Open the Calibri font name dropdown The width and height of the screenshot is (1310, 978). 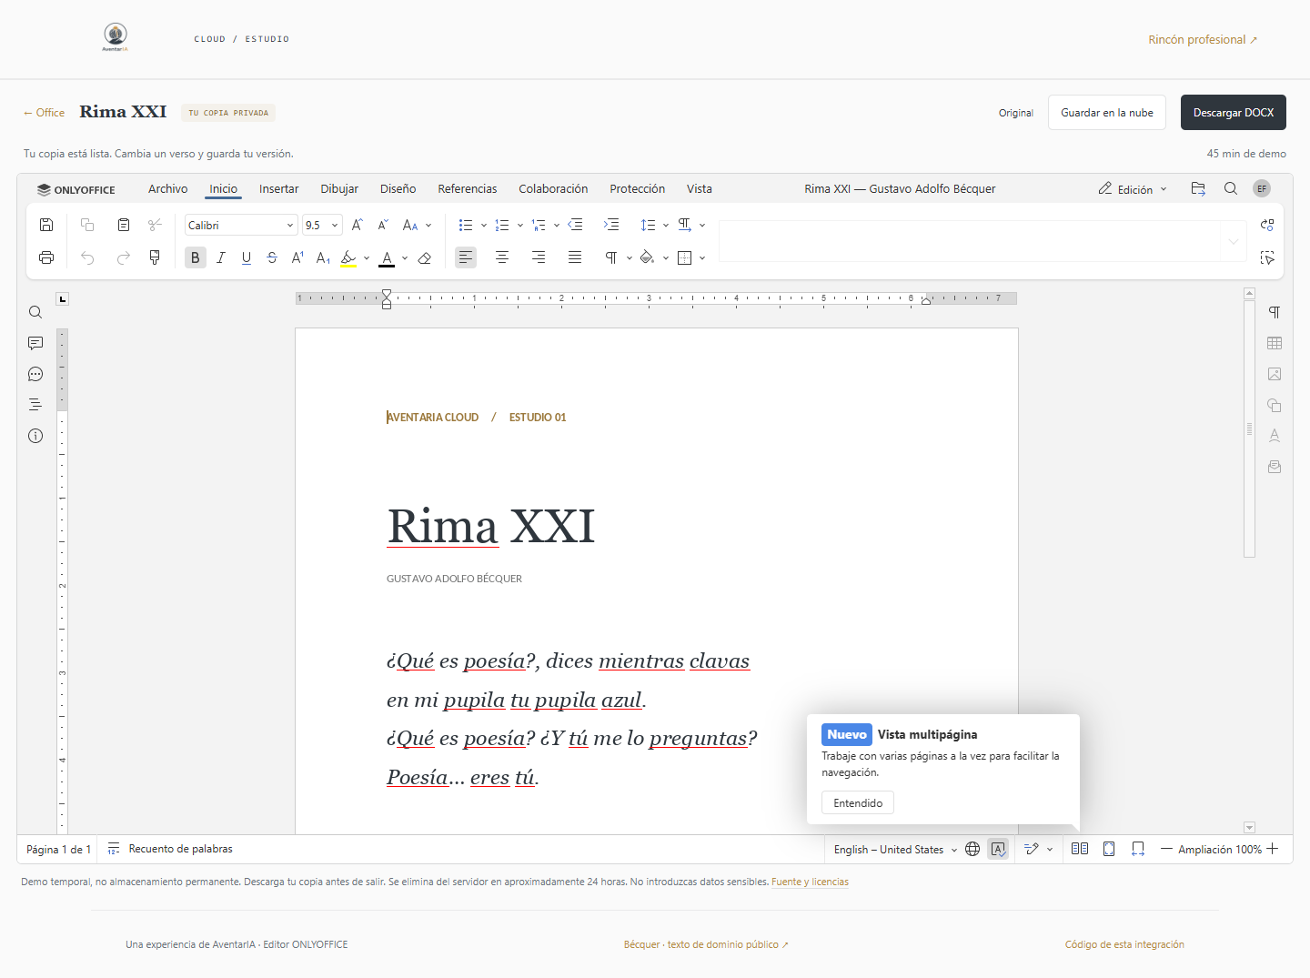click(x=290, y=226)
